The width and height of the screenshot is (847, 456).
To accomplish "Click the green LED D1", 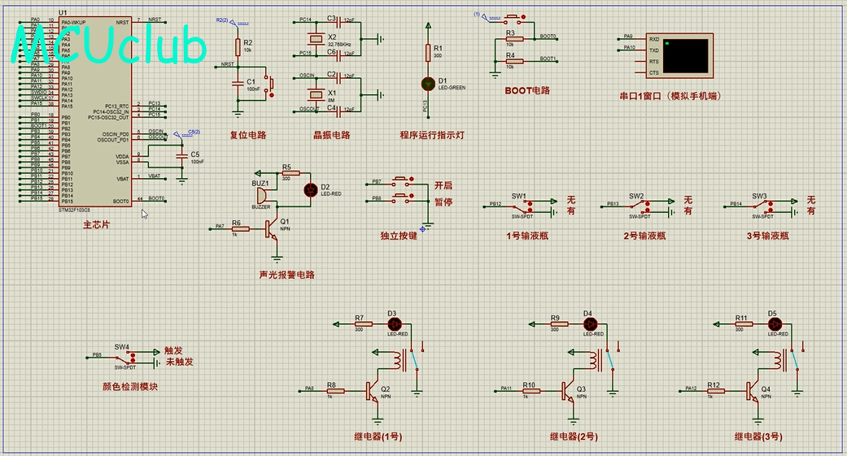I will click(428, 84).
